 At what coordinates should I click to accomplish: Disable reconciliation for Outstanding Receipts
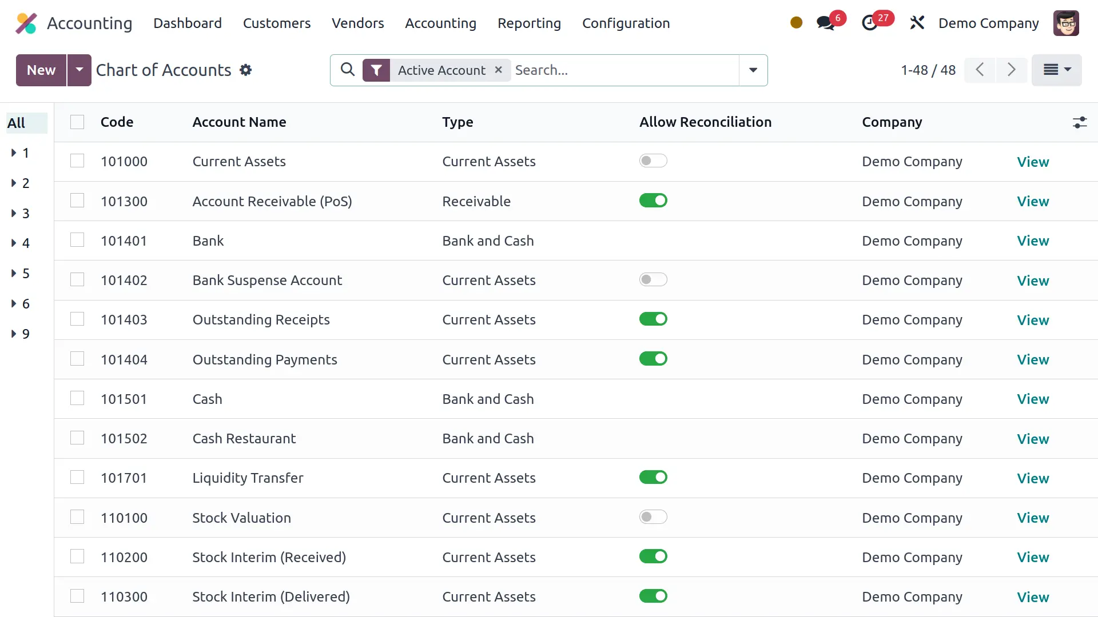[653, 319]
